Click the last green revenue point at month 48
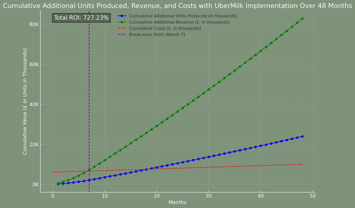 tap(302, 18)
